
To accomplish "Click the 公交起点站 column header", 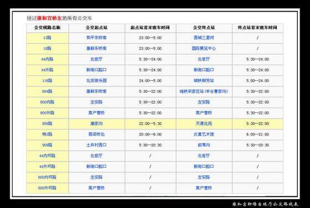I will coord(96,28).
